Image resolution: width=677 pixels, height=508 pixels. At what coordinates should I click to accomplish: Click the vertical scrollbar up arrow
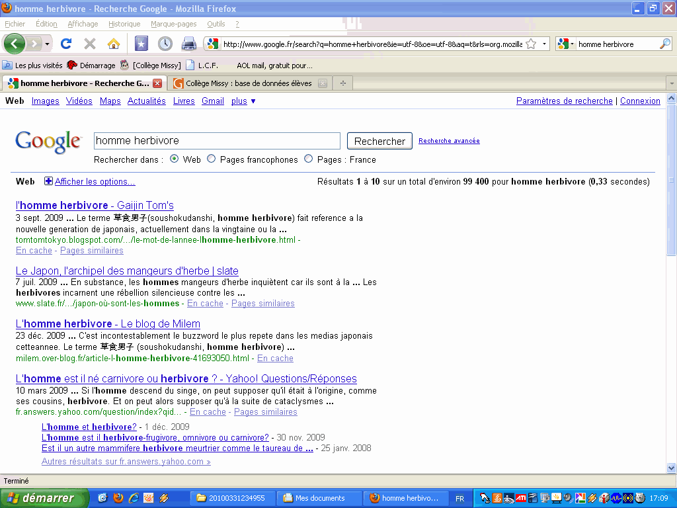pyautogui.click(x=672, y=99)
